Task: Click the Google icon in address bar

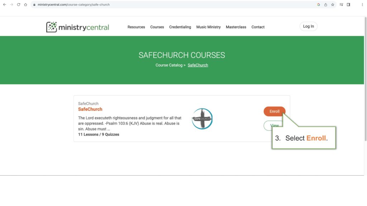Action: pyautogui.click(x=319, y=4)
